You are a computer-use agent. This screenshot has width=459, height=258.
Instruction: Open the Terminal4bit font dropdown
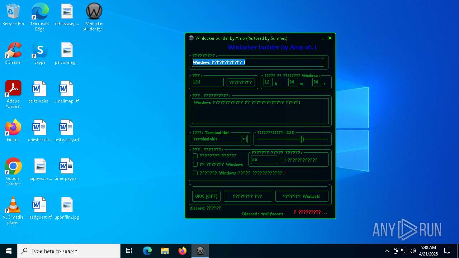[x=219, y=139]
